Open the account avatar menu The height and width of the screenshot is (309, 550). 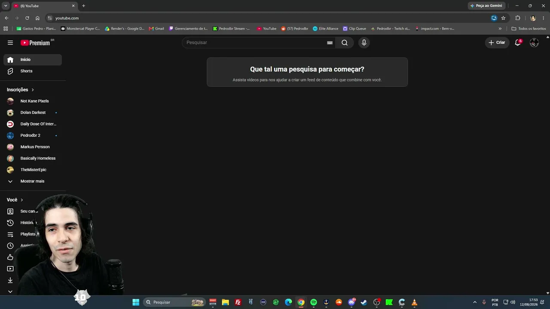[534, 42]
